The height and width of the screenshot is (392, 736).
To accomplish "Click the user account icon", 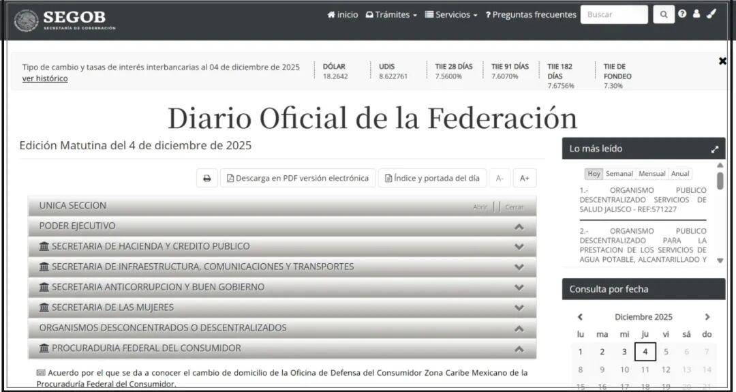I will (x=696, y=14).
